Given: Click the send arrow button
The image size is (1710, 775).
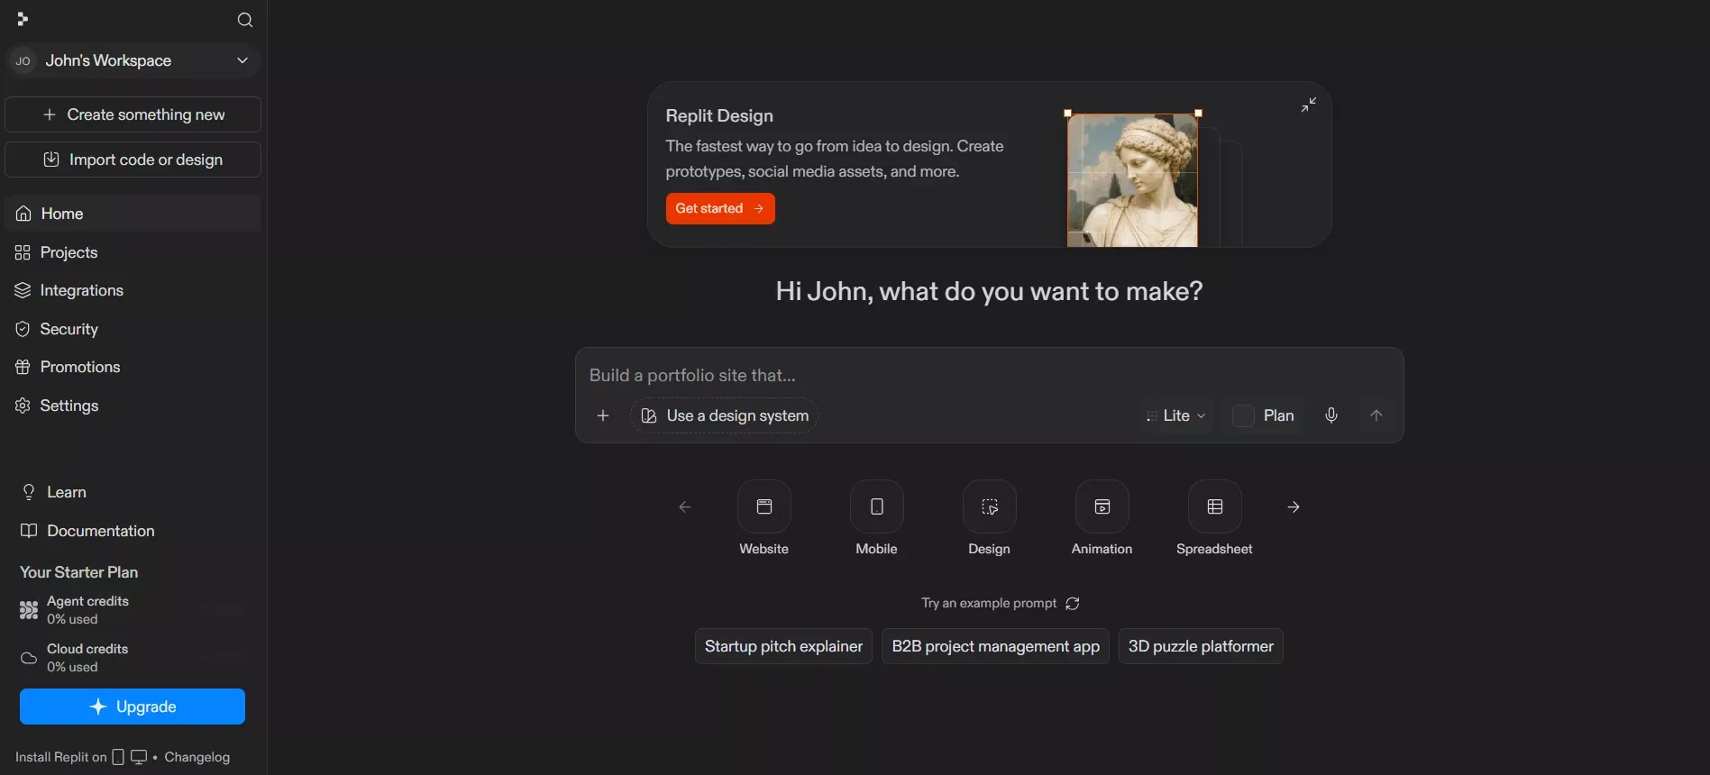Looking at the screenshot, I should 1376,415.
